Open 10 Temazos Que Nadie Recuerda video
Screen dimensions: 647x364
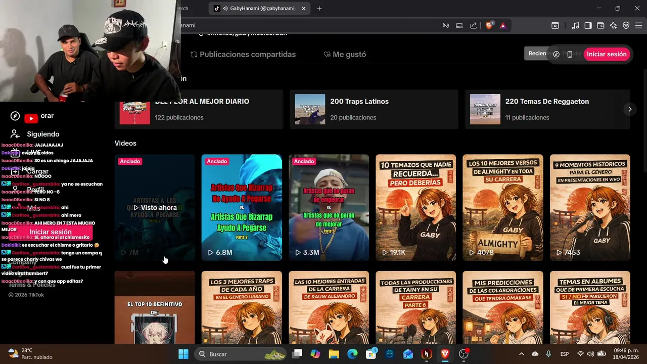pos(416,207)
